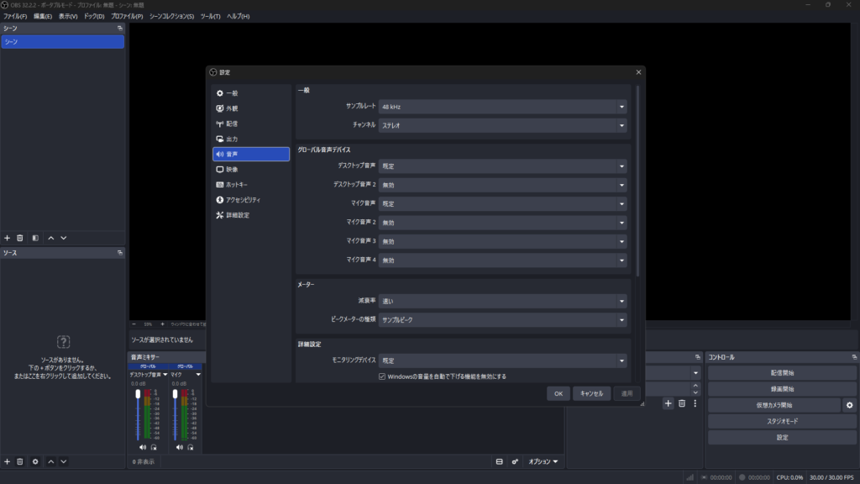
Task: Confirm settings with OK button
Action: (x=558, y=393)
